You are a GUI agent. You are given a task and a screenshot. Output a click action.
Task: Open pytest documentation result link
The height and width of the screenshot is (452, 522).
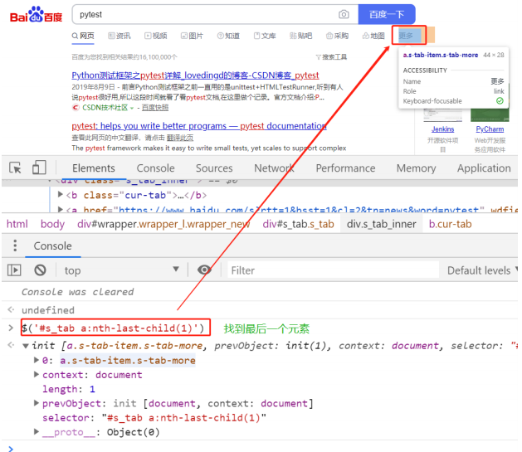click(199, 126)
